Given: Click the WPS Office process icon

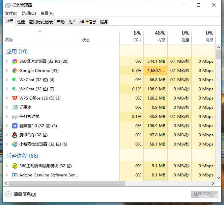Looking at the screenshot, I should point(15,98).
